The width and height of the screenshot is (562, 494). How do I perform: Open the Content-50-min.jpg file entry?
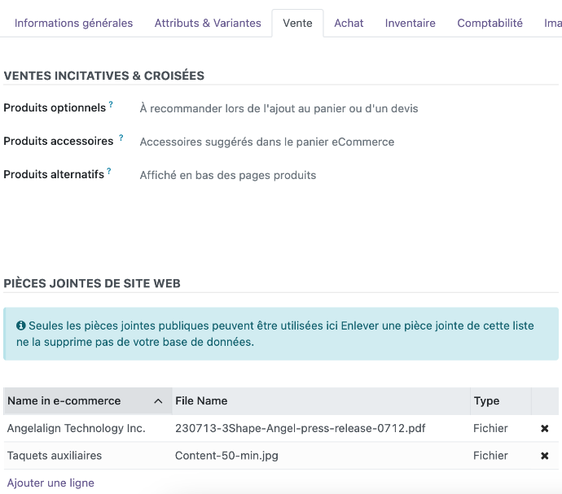point(226,456)
